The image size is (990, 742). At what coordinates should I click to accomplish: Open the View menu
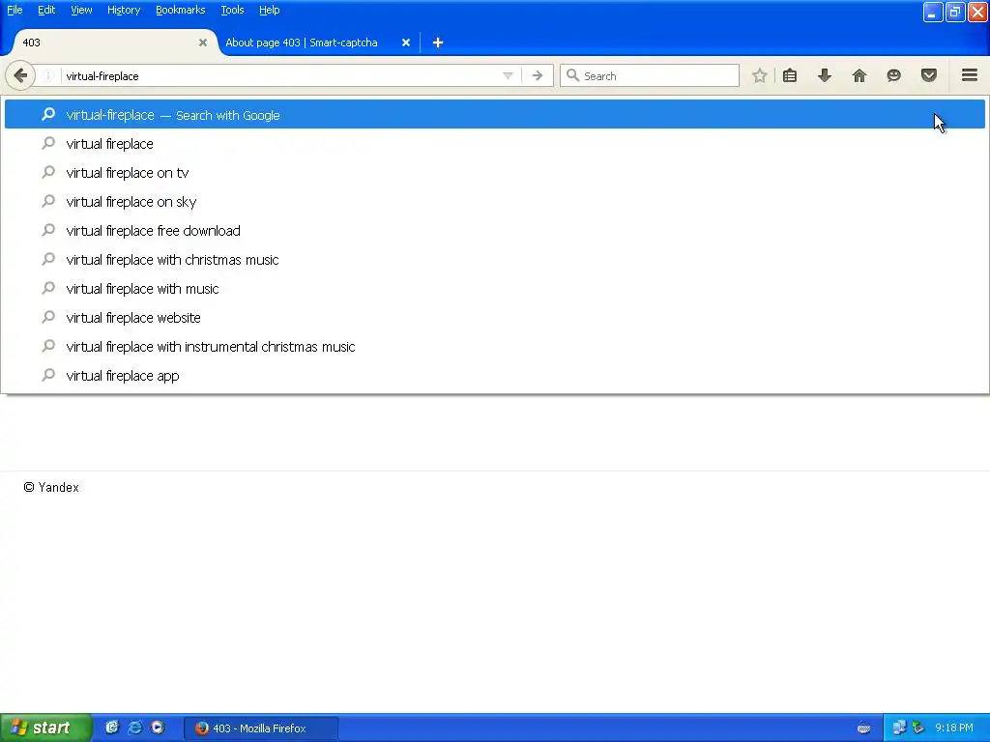81,10
